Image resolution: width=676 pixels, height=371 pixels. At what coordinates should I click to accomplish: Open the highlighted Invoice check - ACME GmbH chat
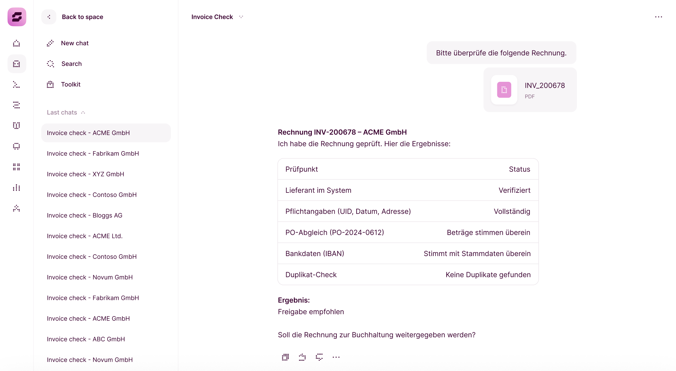tap(106, 133)
